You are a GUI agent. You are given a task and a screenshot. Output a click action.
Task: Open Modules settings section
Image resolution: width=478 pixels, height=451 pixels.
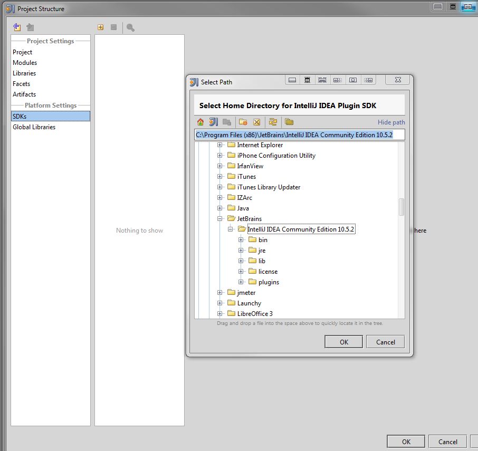coord(25,62)
